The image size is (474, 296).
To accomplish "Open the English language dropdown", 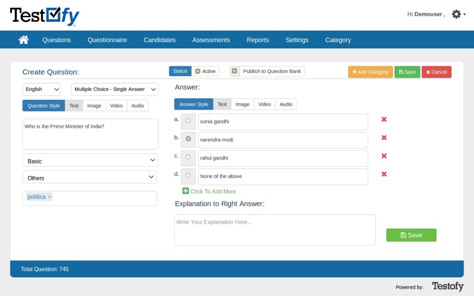I will [41, 89].
